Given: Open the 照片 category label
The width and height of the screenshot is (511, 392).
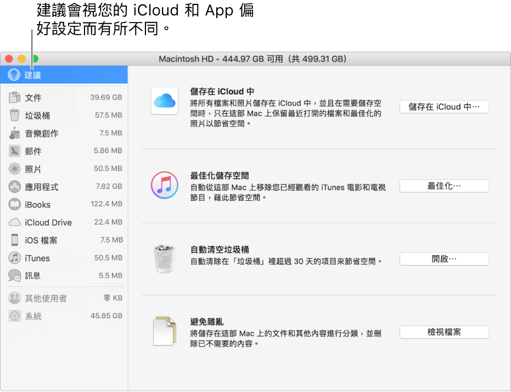Looking at the screenshot, I should pyautogui.click(x=33, y=169).
